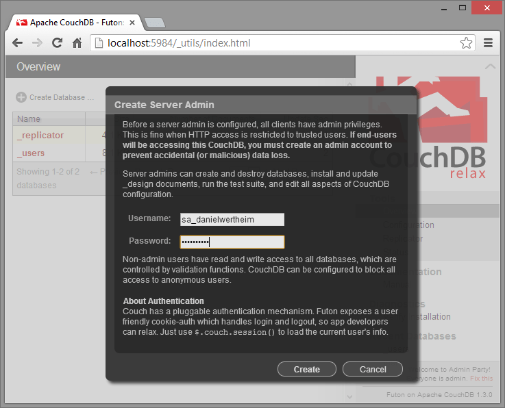
Task: Click the page icon in the address bar
Action: [x=99, y=43]
